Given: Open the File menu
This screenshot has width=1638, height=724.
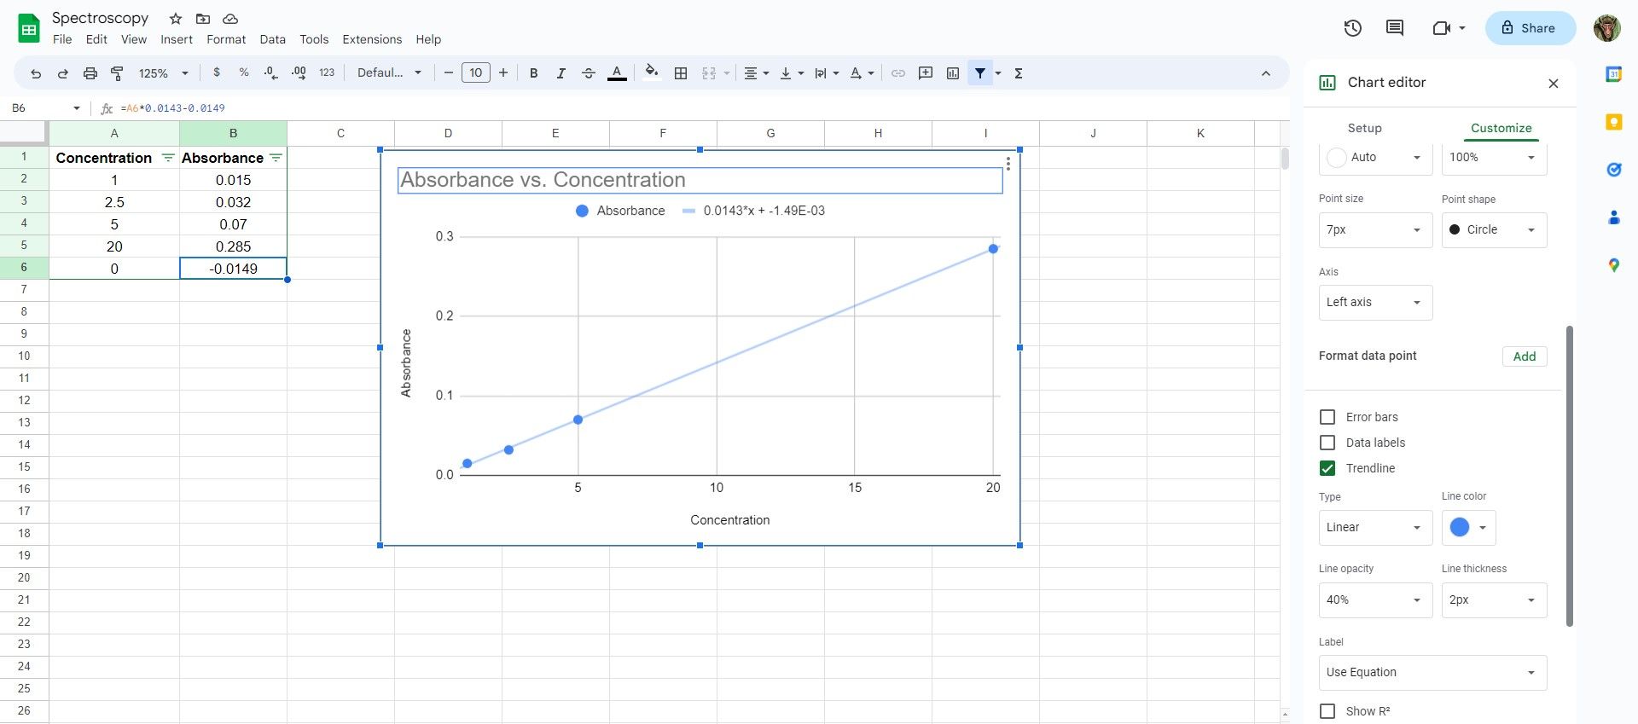Looking at the screenshot, I should point(62,39).
